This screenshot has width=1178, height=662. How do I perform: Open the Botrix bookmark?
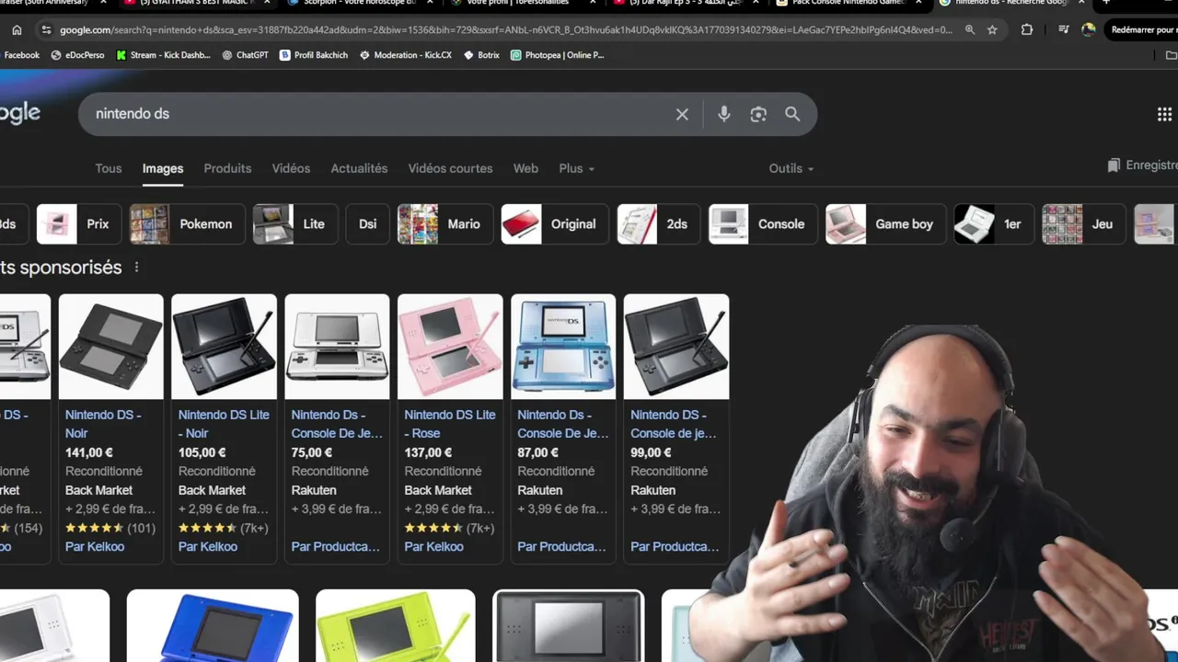pyautogui.click(x=481, y=55)
